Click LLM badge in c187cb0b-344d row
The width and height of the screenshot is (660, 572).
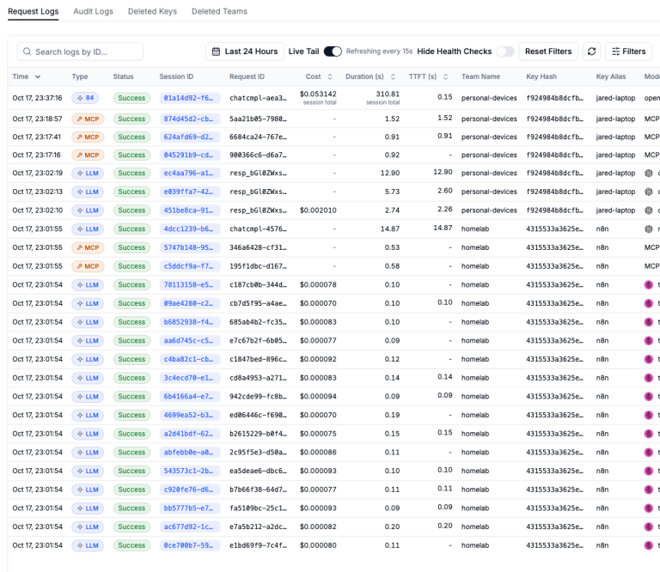pyautogui.click(x=88, y=285)
